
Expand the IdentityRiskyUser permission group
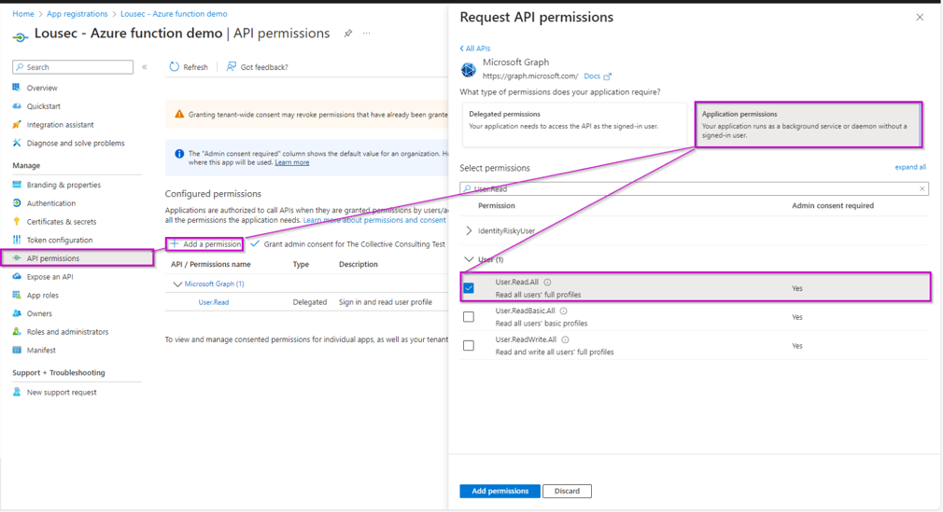[469, 230]
